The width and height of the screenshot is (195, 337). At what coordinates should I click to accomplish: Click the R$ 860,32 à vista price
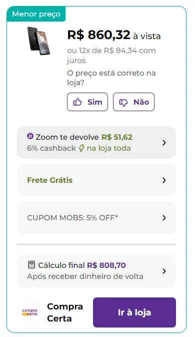114,35
